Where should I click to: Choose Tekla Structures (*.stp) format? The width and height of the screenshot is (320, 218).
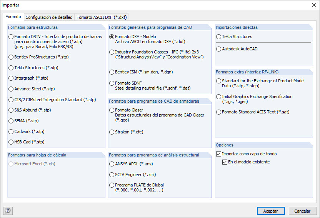click(11, 68)
